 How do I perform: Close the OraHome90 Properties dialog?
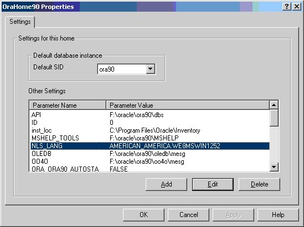pyautogui.click(x=297, y=7)
